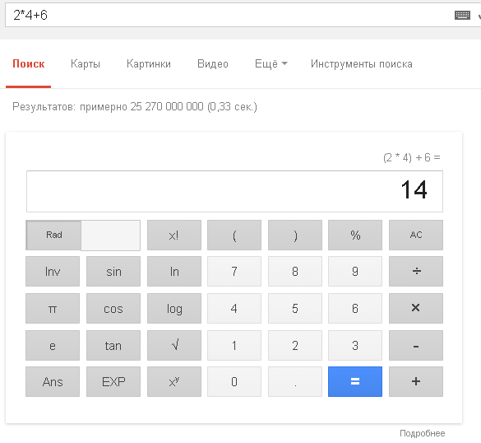This screenshot has width=481, height=443.
Task: Click the calculator result display showing 14
Action: coord(234,191)
